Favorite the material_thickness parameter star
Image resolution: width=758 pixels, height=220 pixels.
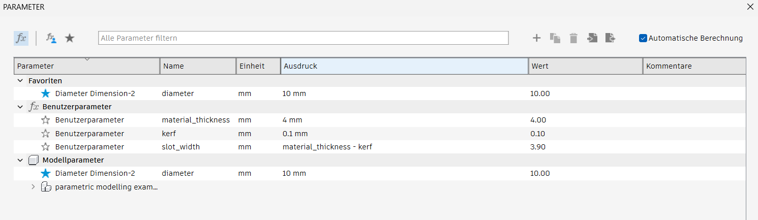coord(46,120)
